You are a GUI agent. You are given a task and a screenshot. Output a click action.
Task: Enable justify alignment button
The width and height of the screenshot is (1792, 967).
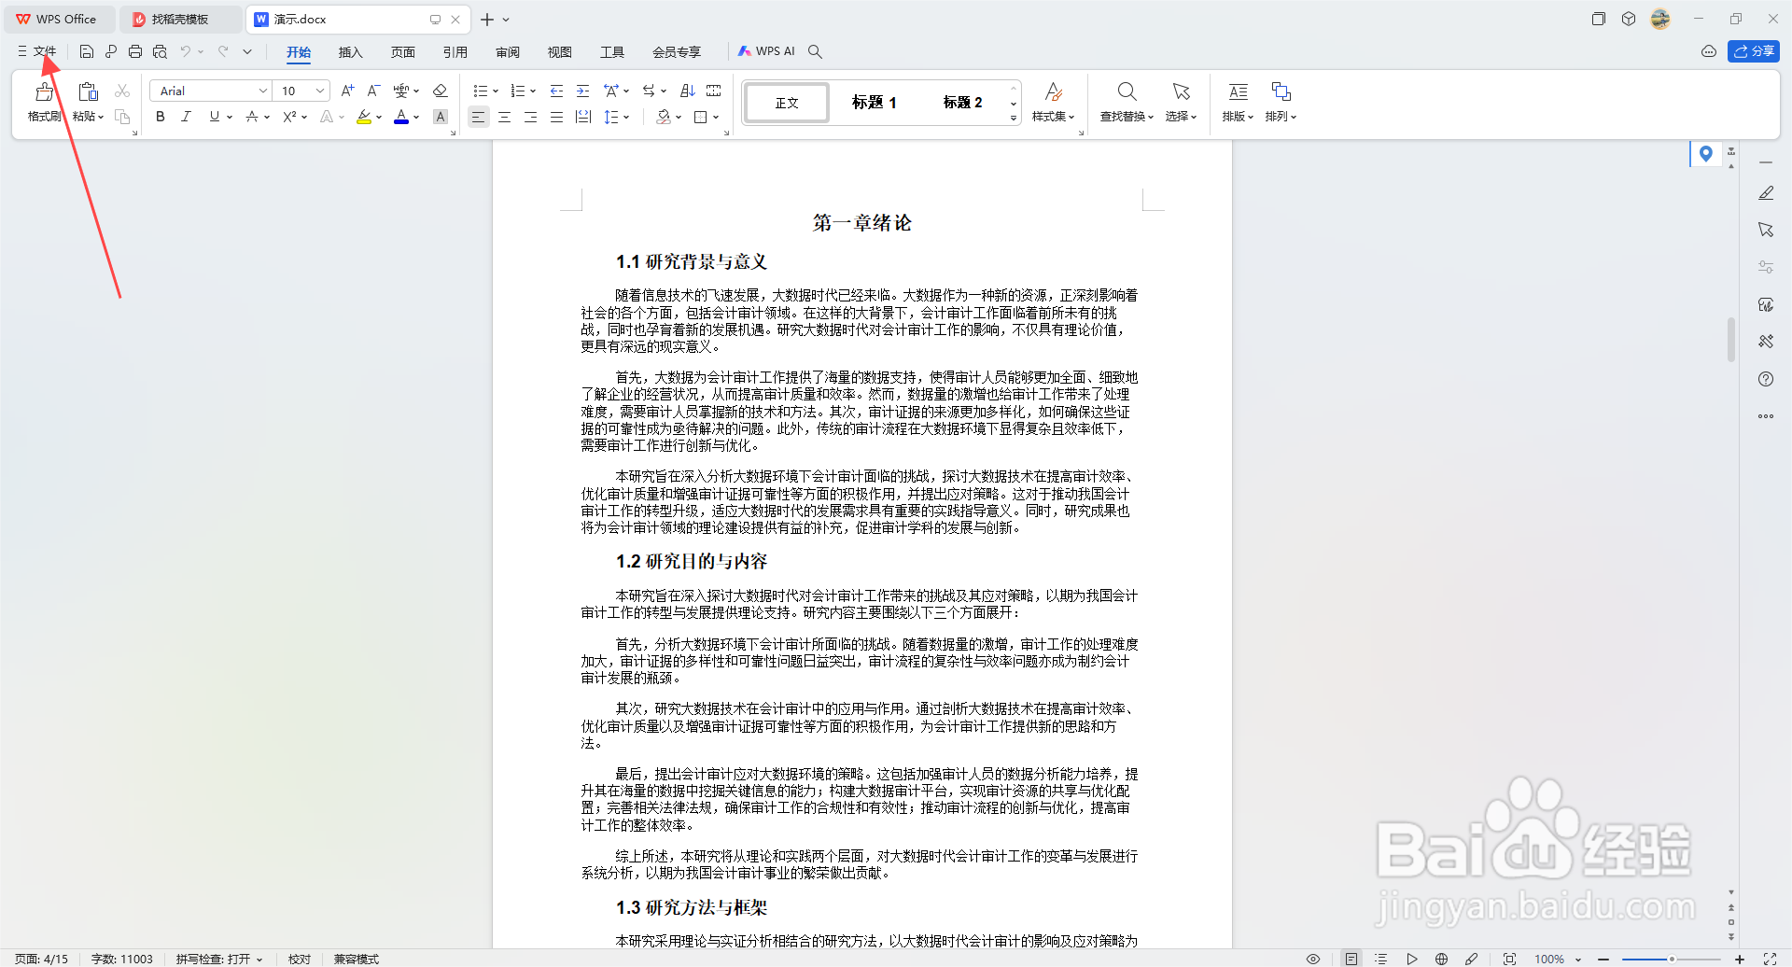pos(556,117)
